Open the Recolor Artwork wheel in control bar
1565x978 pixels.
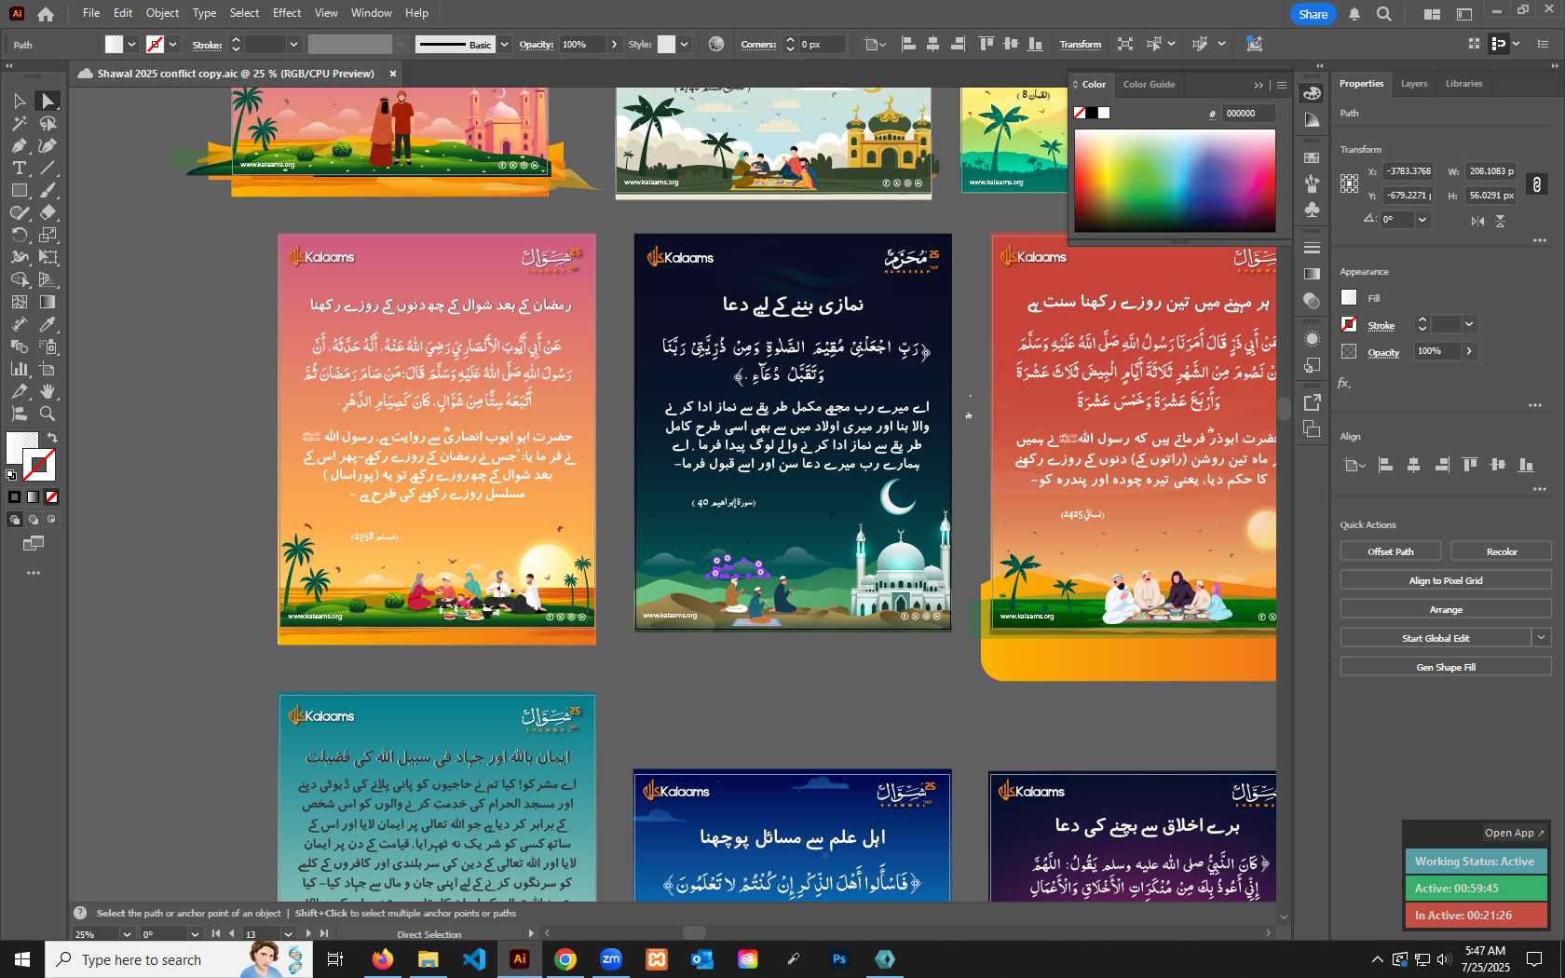tap(715, 44)
